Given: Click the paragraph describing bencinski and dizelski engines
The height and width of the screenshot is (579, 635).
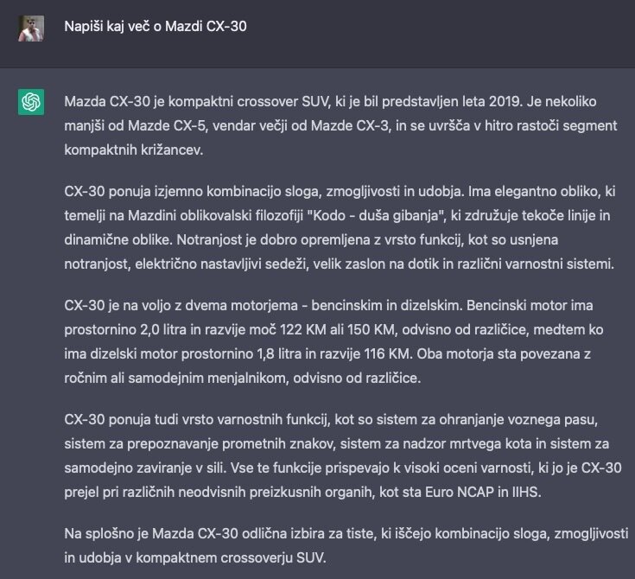Looking at the screenshot, I should 333,341.
